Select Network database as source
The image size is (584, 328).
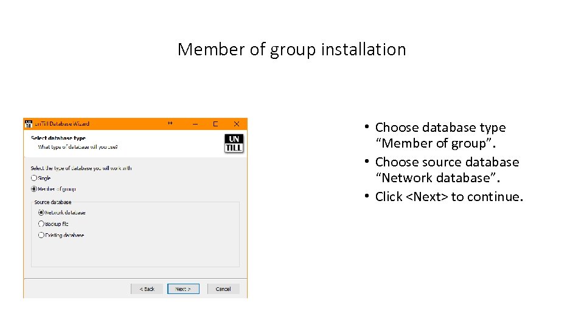(41, 213)
